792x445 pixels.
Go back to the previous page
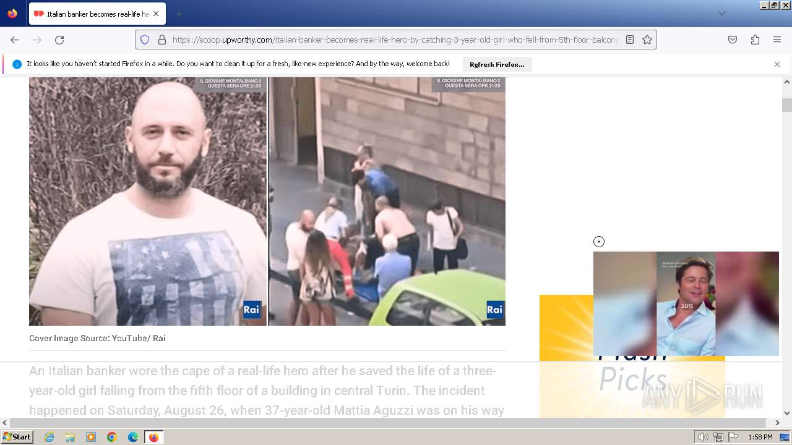pos(15,40)
